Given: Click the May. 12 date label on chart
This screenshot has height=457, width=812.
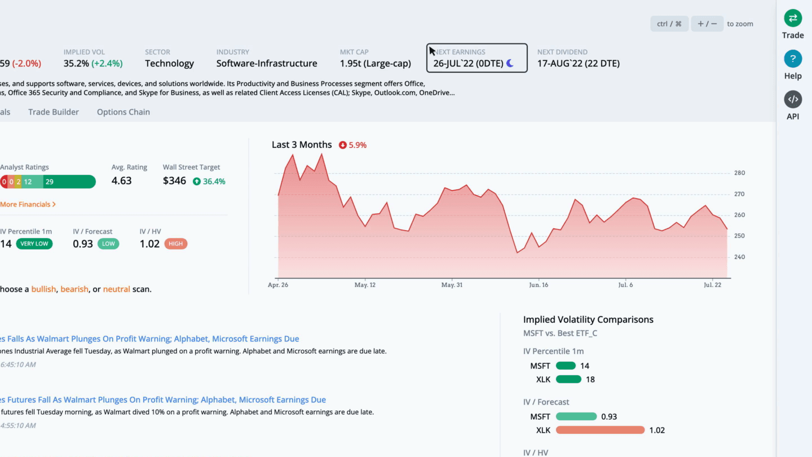Looking at the screenshot, I should 365,285.
